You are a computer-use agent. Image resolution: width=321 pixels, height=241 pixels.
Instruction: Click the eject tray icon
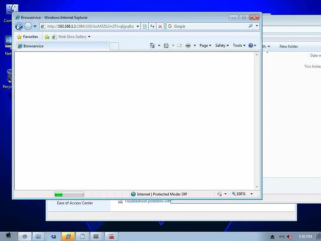pos(272,237)
